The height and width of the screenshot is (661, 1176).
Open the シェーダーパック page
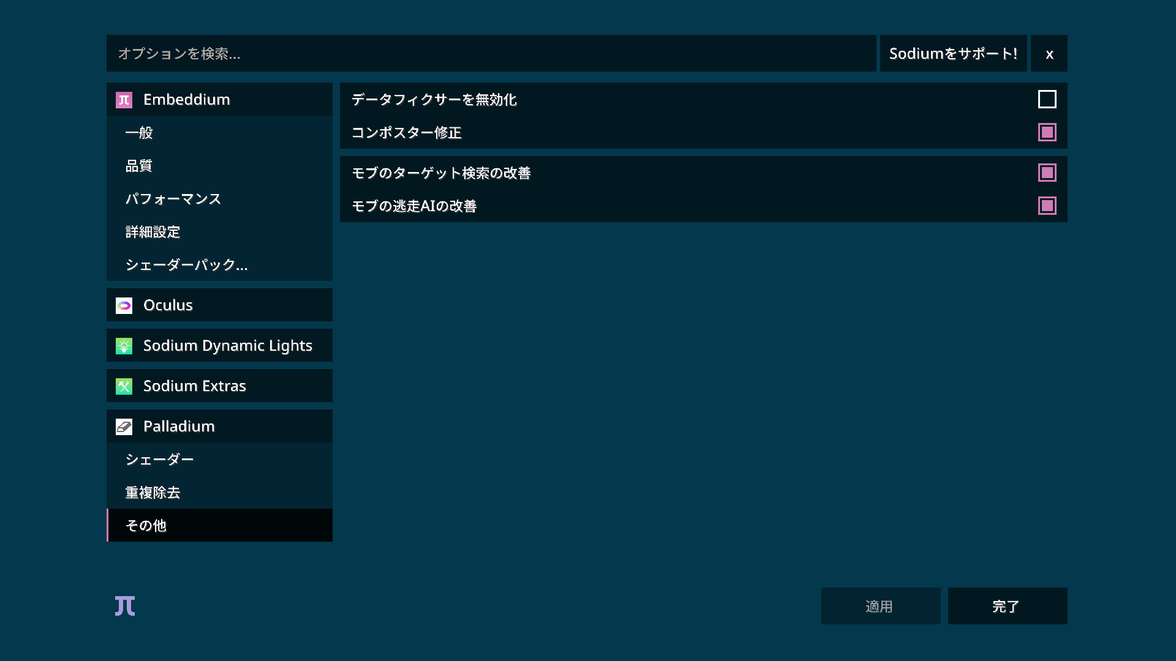coord(185,264)
